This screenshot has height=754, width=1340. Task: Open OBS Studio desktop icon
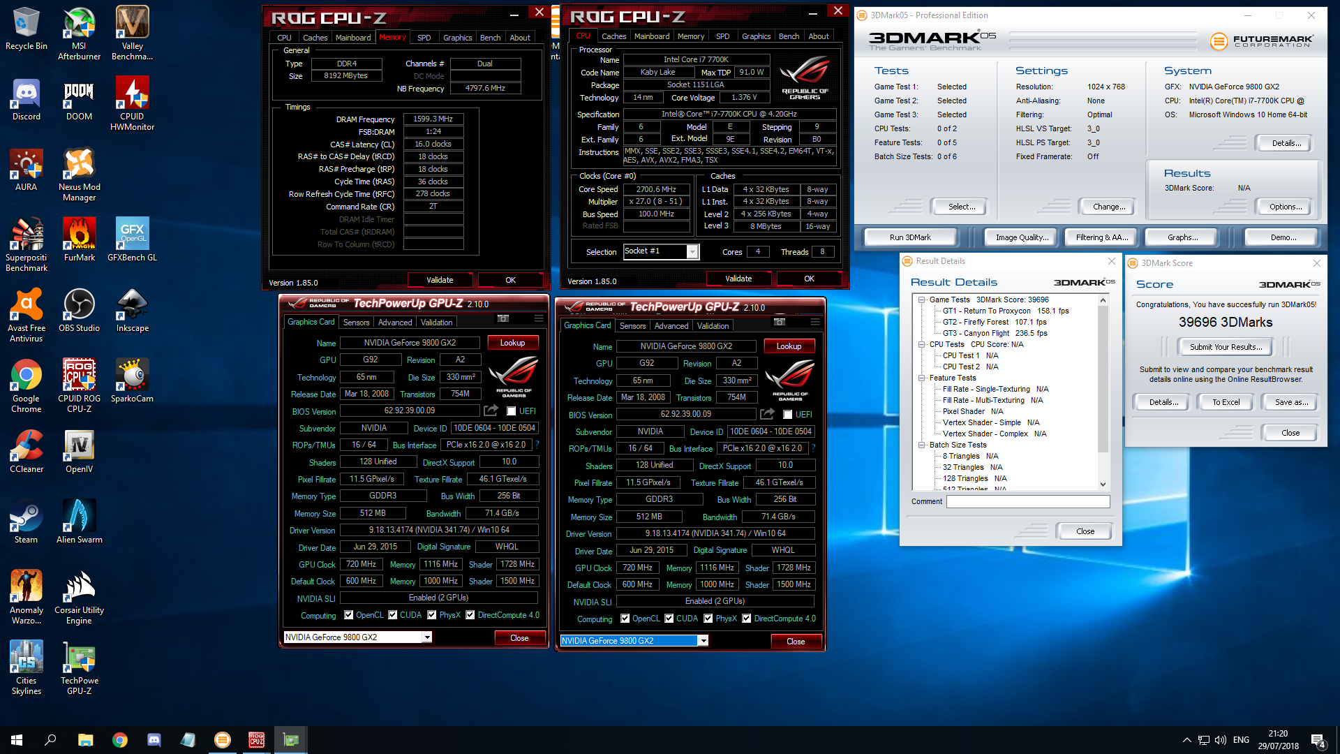pos(79,311)
